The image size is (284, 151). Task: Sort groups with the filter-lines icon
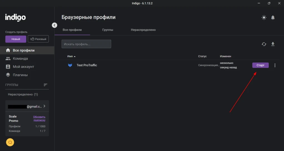(45, 85)
